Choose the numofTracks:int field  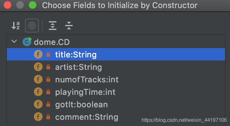116,80
